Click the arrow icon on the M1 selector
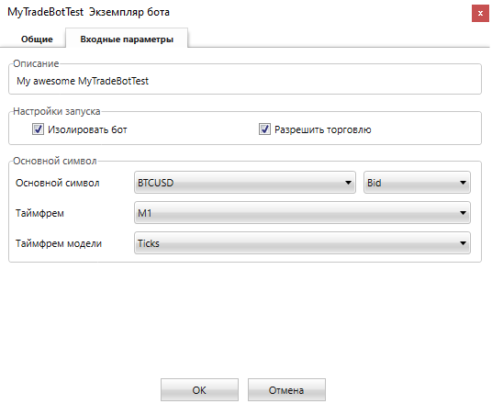This screenshot has width=492, height=415. [x=463, y=213]
